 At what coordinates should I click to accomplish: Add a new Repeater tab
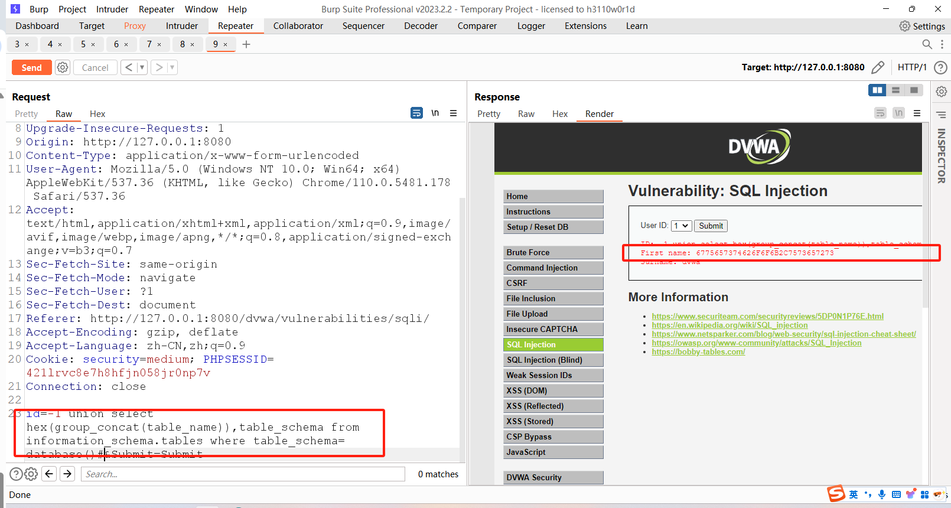[x=246, y=44]
